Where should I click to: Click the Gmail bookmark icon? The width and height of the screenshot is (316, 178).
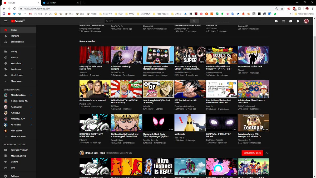tap(30, 14)
